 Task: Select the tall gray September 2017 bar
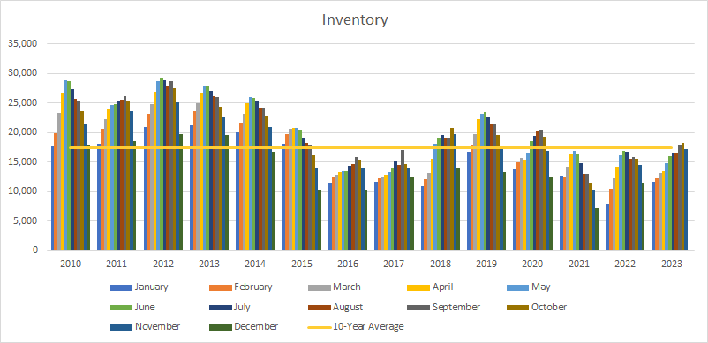click(403, 200)
